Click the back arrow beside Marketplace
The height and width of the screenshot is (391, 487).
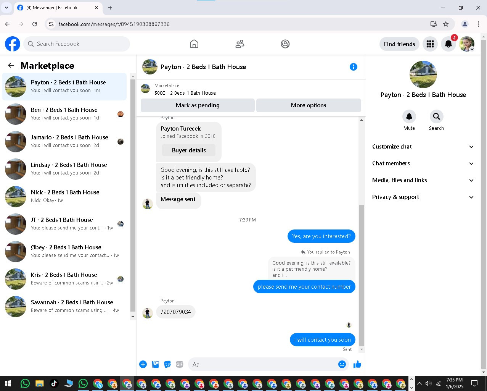(x=11, y=65)
